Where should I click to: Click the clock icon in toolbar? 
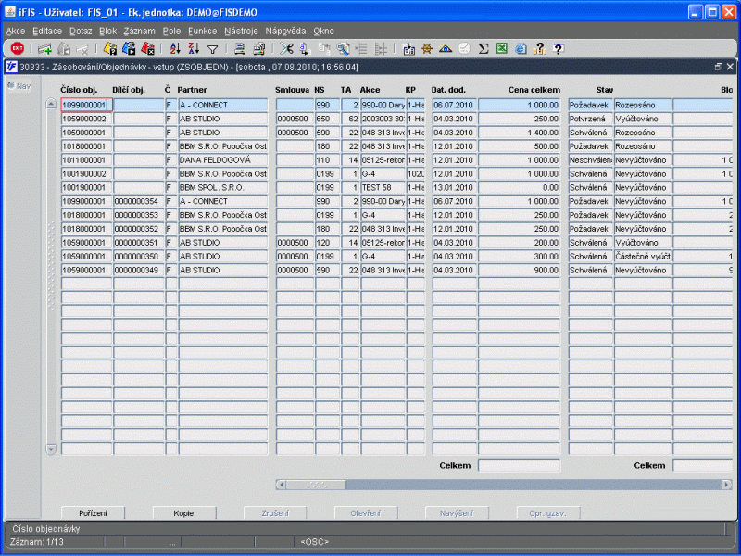464,48
